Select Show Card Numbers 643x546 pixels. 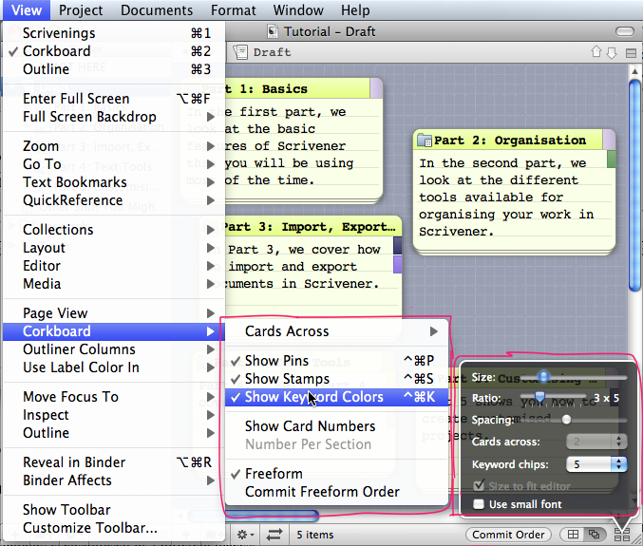point(336,426)
